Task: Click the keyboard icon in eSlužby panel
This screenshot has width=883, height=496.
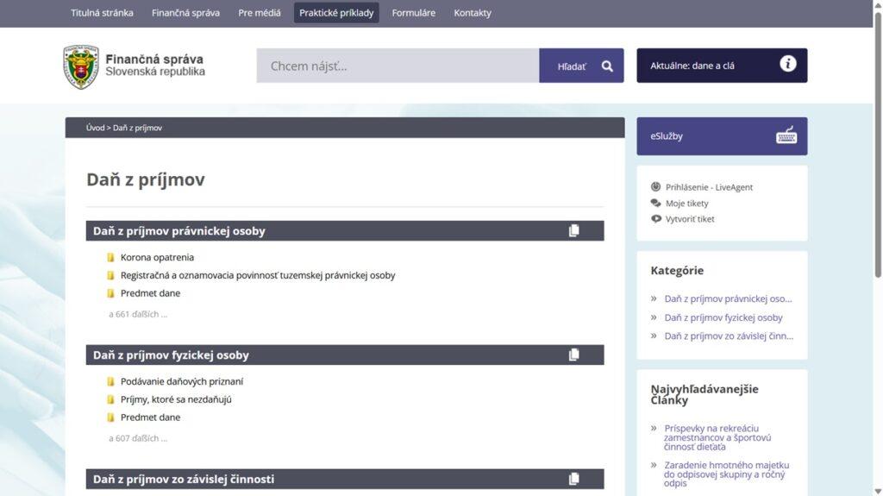Action: tap(786, 135)
